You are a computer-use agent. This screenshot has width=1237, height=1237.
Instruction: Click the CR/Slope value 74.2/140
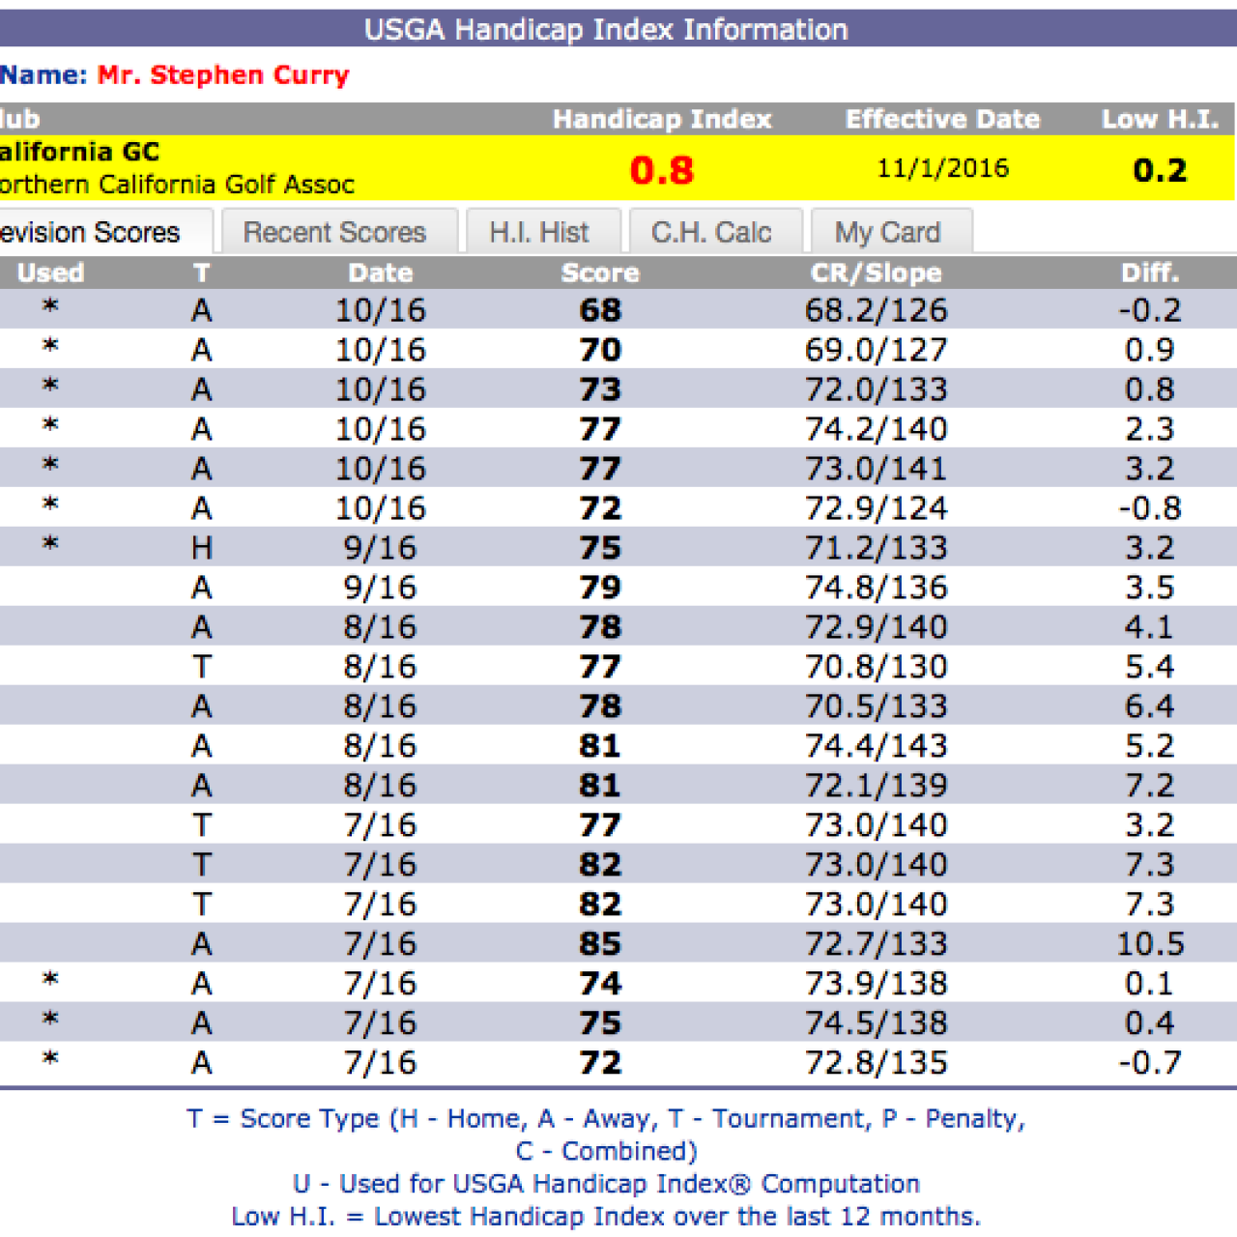coord(876,429)
